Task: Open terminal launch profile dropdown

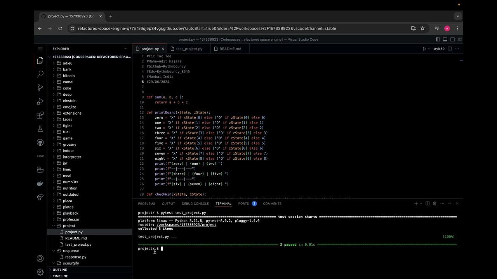Action: [x=421, y=203]
